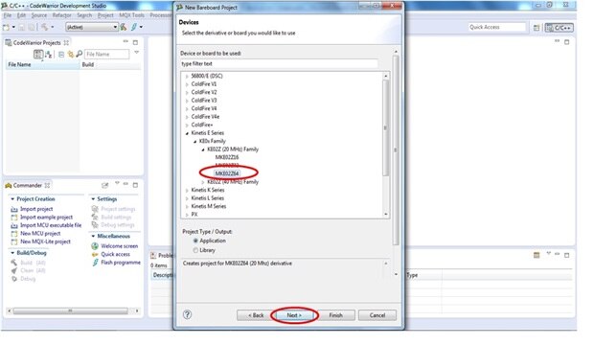Image resolution: width=593 pixels, height=345 pixels.
Task: Open the MQX Tools menu
Action: pos(131,15)
